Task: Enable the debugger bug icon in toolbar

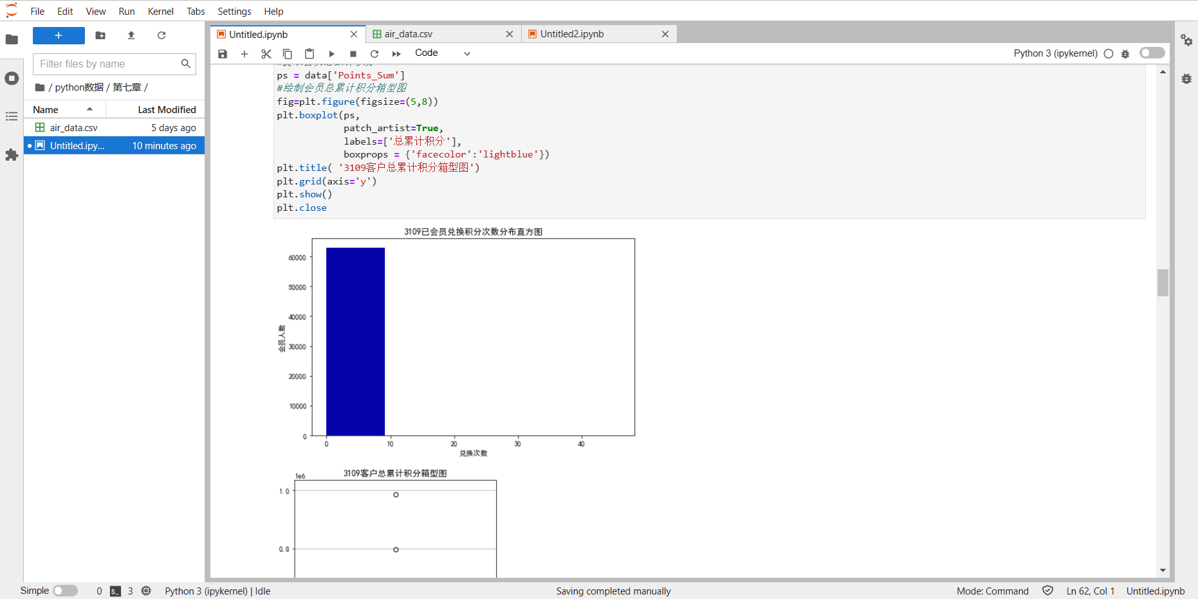Action: click(1125, 54)
